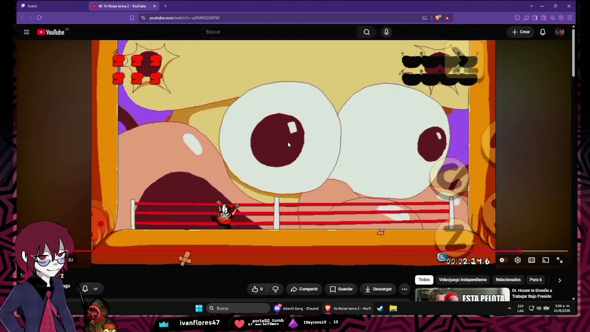Click the browser address bar URL
590x332 pixels.
[184, 18]
